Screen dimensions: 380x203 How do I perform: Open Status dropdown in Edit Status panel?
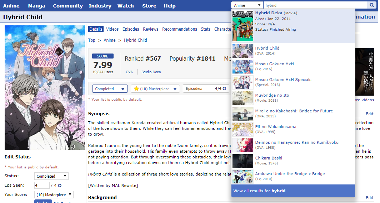click(x=51, y=176)
